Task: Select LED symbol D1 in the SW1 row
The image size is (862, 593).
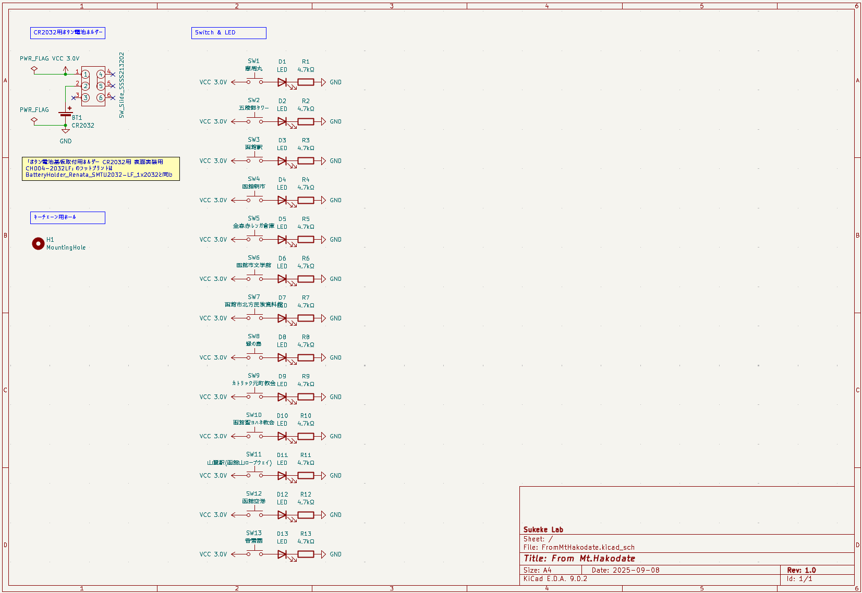Action: click(x=282, y=82)
